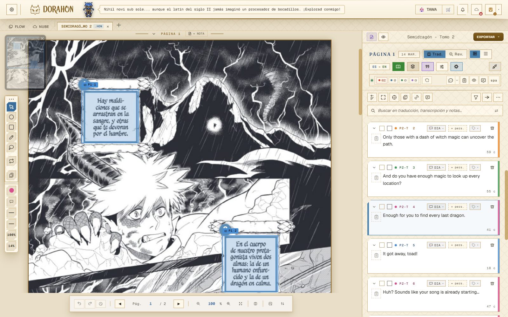Click the purple quotation marks button
This screenshot has height=317, width=508.
(427, 67)
